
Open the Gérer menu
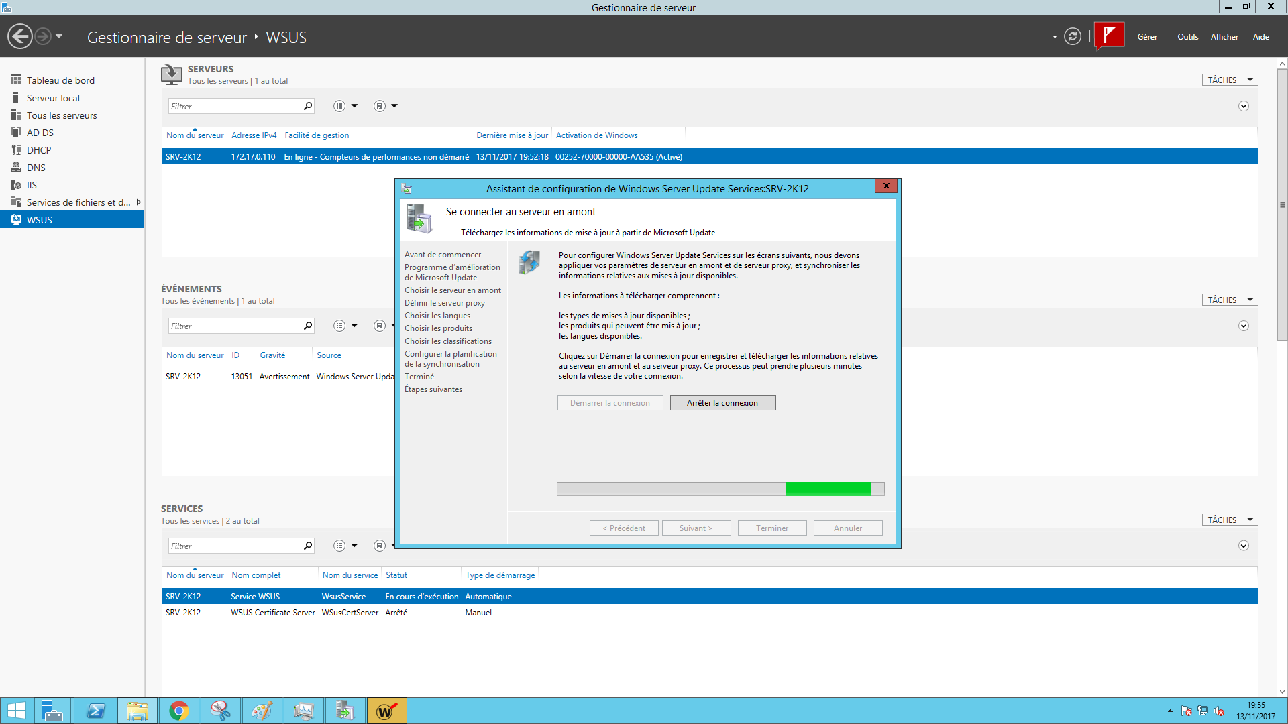pos(1147,37)
